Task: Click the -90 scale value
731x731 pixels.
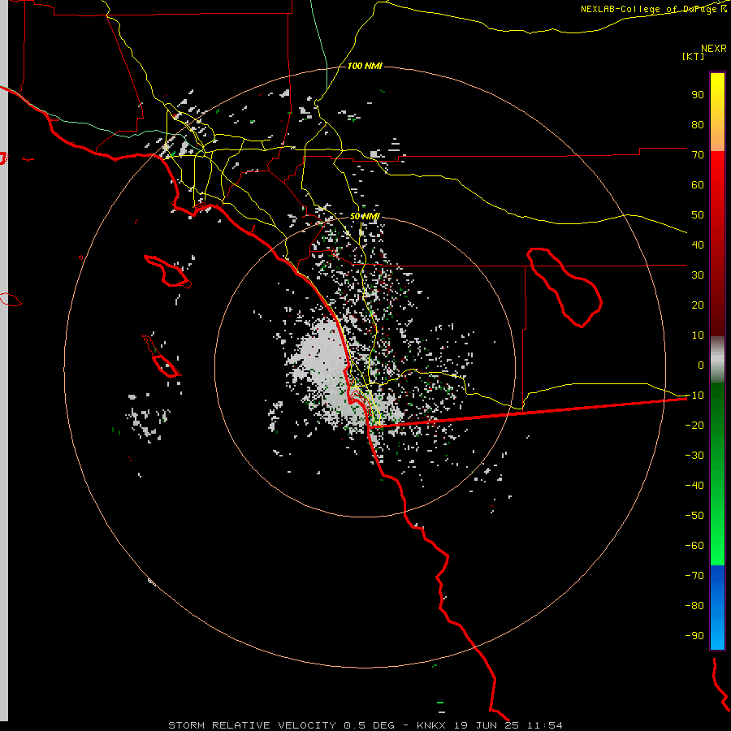Action: click(x=694, y=636)
